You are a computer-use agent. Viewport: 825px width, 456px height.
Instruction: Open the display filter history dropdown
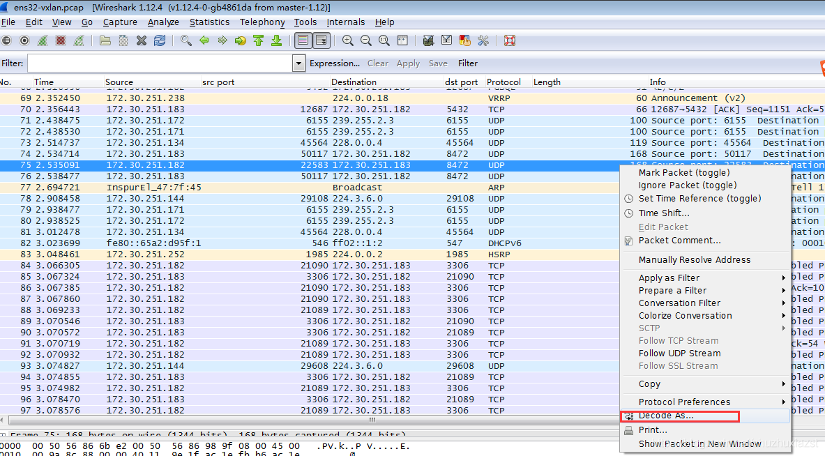(298, 63)
